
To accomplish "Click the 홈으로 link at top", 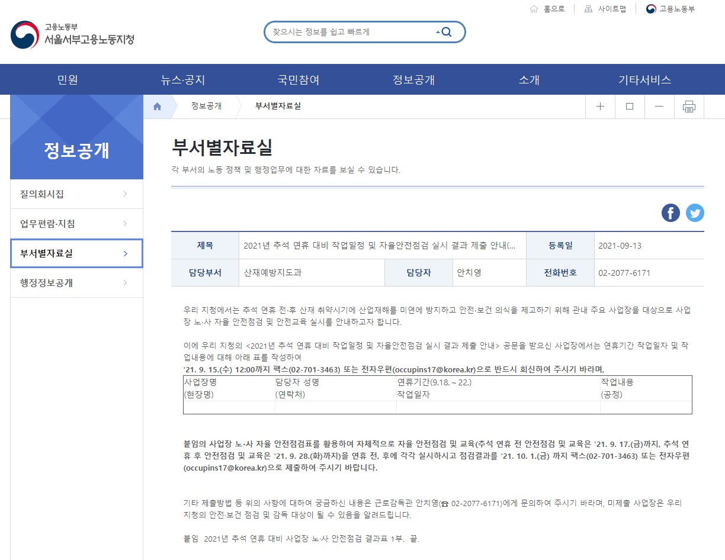I will click(548, 9).
